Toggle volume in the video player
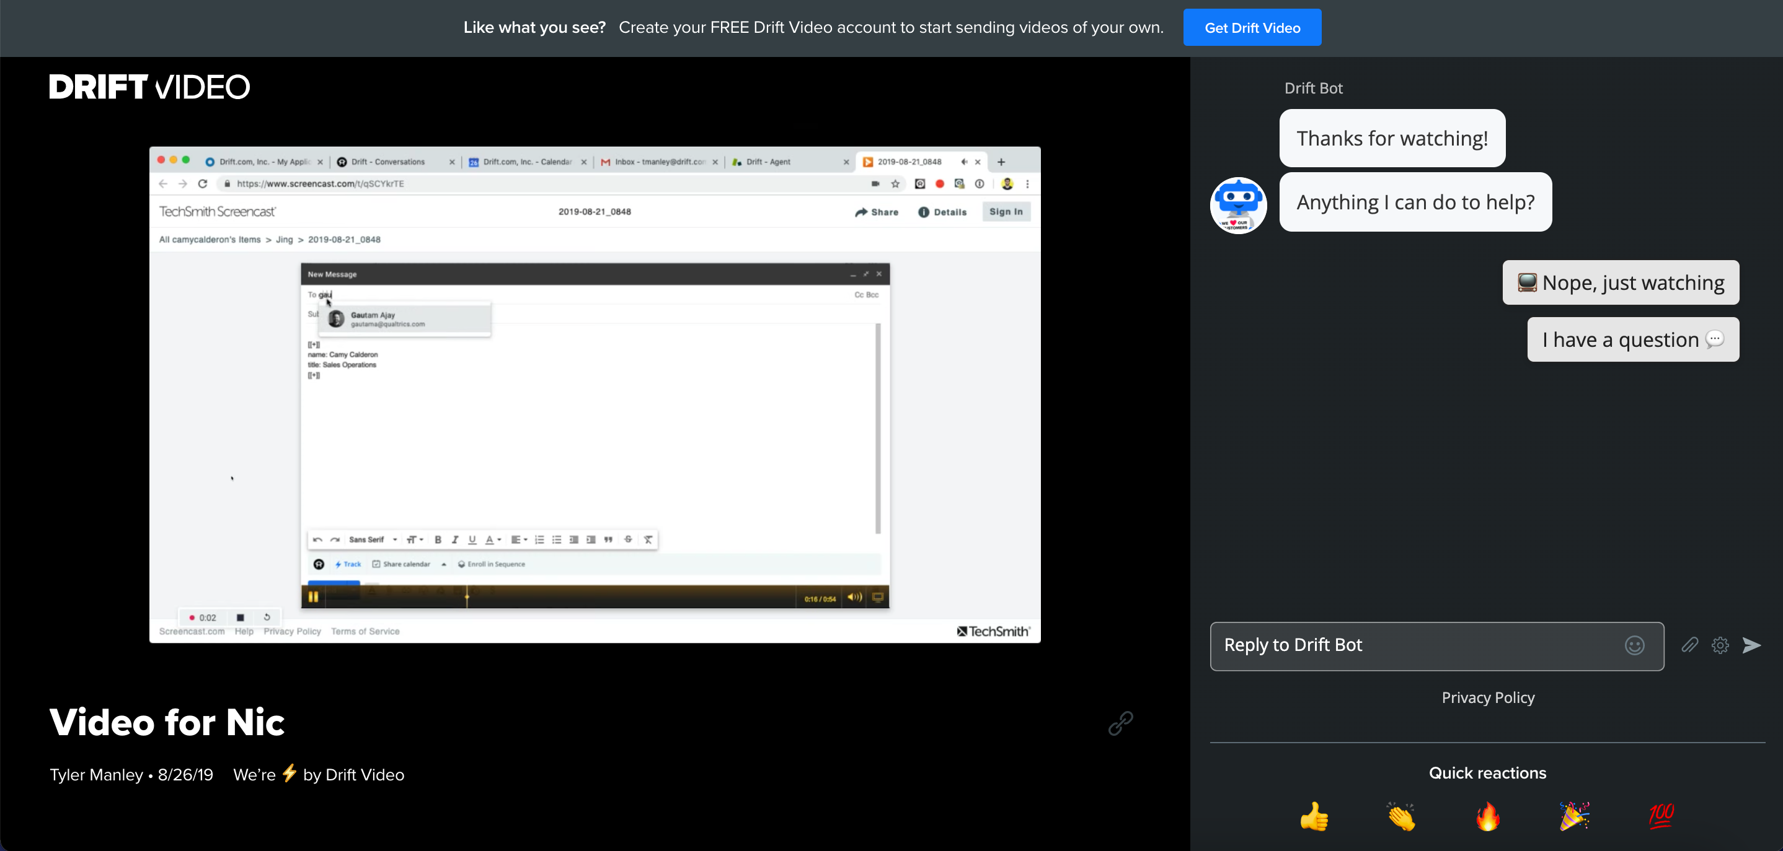 (854, 596)
